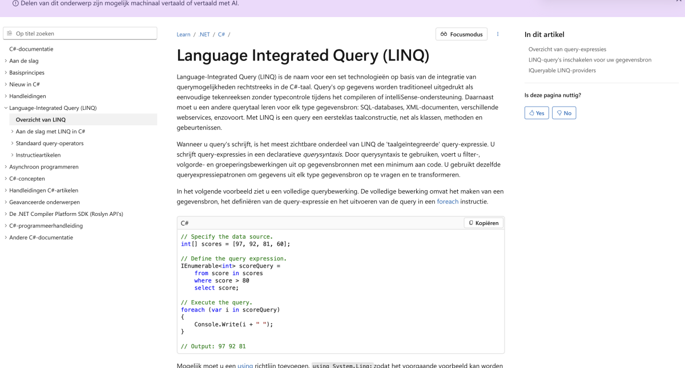The height and width of the screenshot is (368, 685).
Task: Click the 'In dit artikel' heading
Action: coord(545,35)
